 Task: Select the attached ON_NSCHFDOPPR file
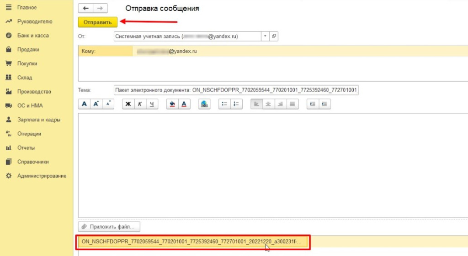point(193,242)
